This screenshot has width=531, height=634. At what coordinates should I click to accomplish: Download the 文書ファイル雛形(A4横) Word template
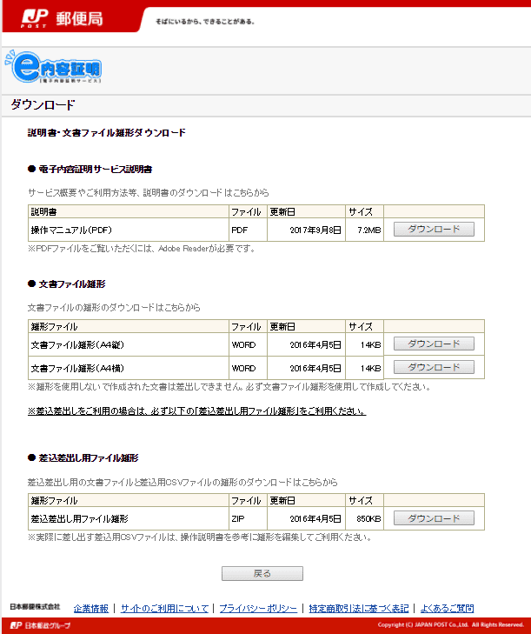click(434, 367)
